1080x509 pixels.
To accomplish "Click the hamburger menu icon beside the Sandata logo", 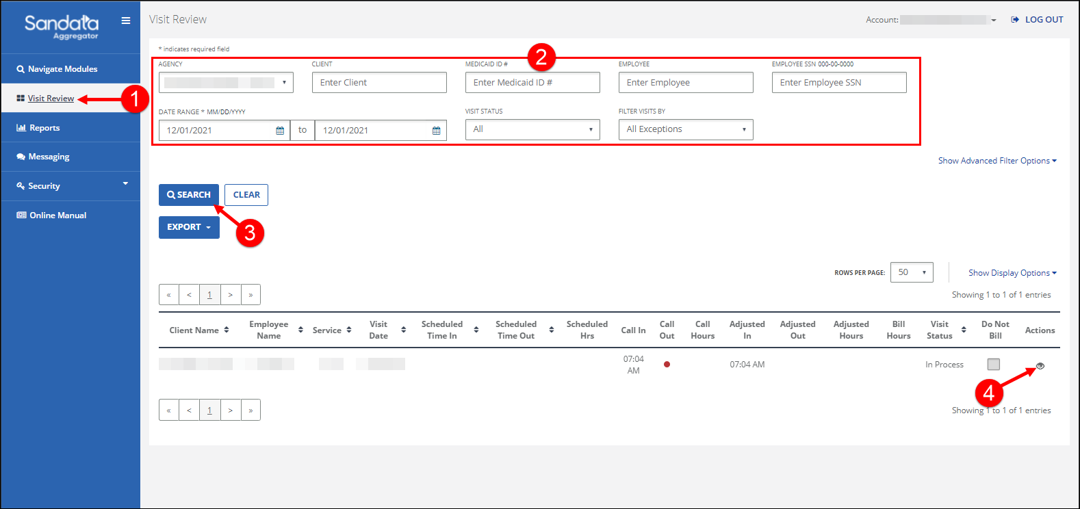I will [126, 21].
